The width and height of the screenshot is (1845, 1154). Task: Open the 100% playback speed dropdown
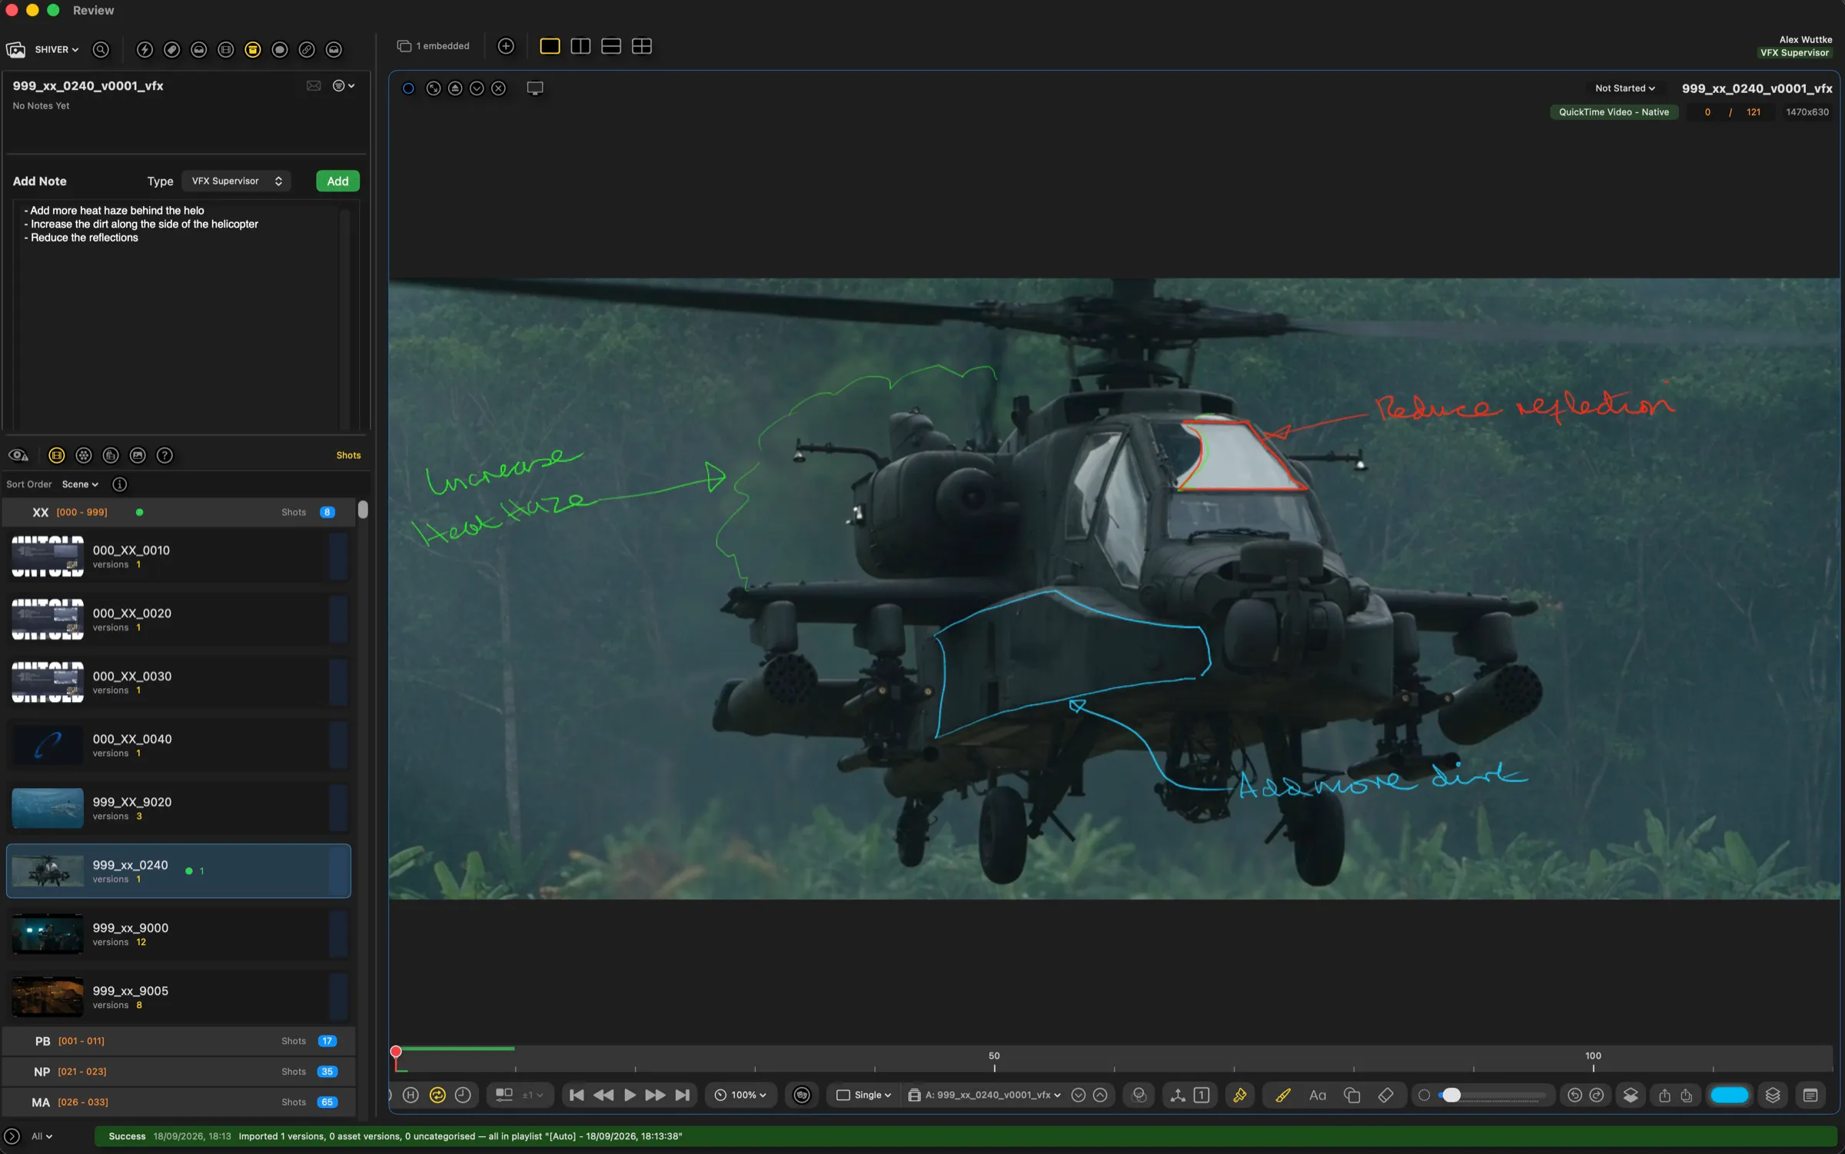pyautogui.click(x=741, y=1095)
